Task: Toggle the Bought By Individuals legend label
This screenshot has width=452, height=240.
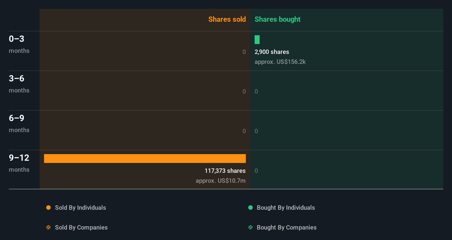Action: [286, 208]
